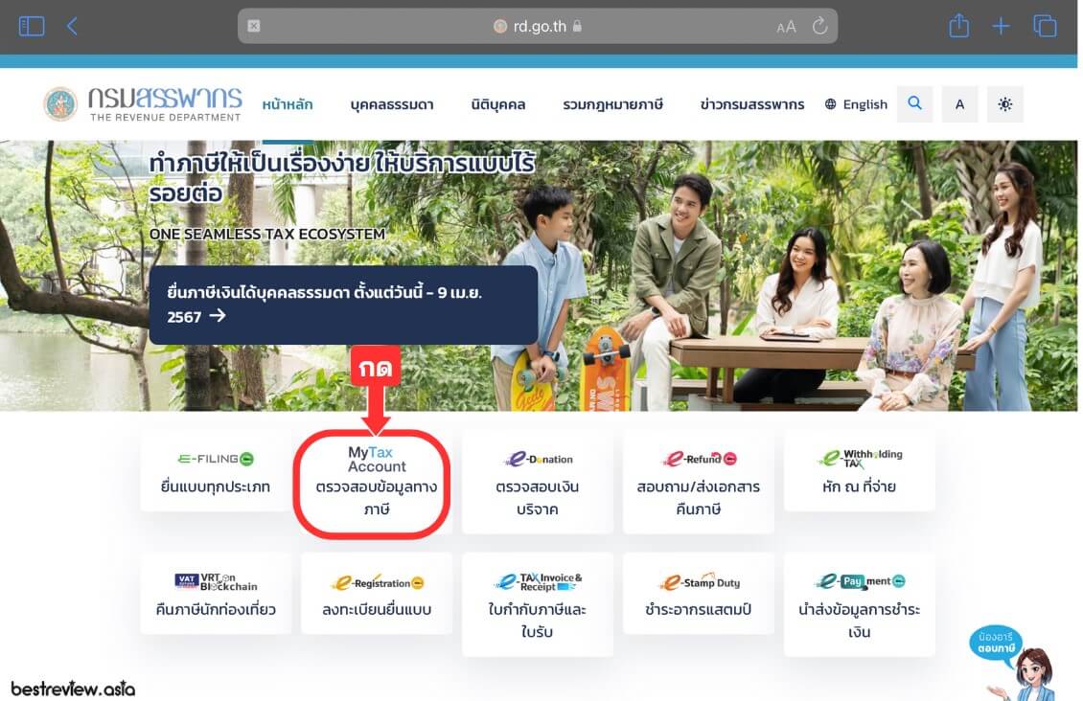Screen dimensions: 1083x701
Task: Show the Safari tab overview
Action: (x=1045, y=26)
